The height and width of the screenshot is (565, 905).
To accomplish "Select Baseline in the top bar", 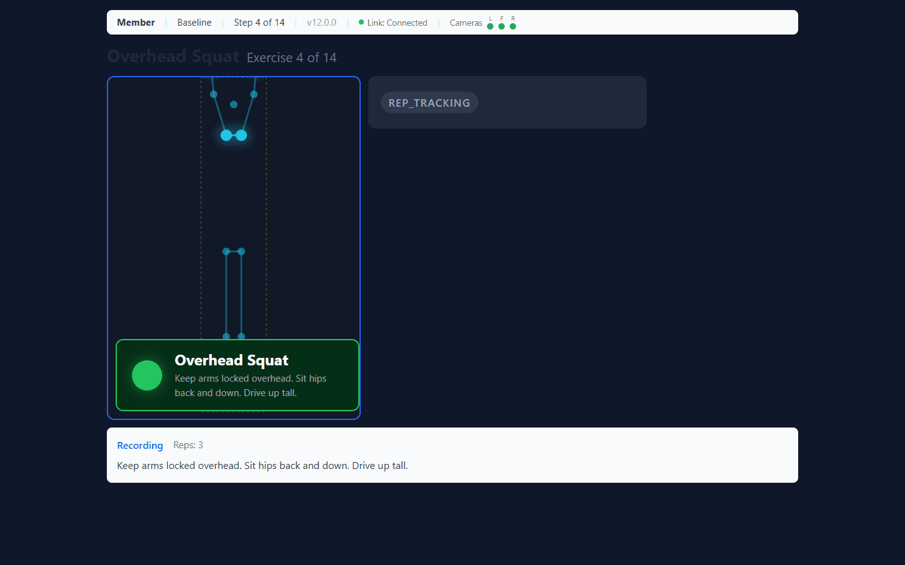I will pos(194,23).
